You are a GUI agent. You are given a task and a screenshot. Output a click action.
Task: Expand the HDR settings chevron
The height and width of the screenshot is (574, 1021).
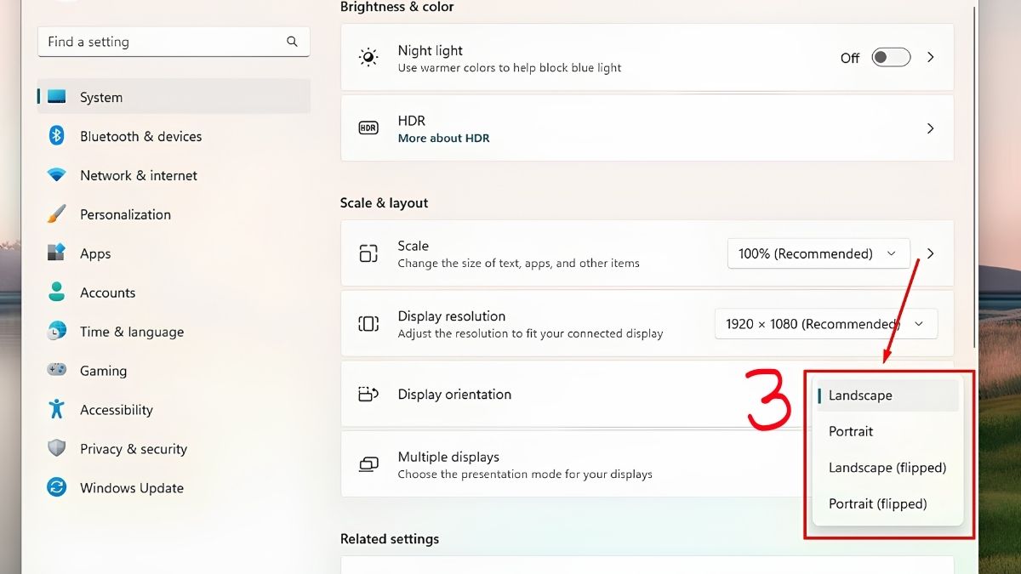930,128
